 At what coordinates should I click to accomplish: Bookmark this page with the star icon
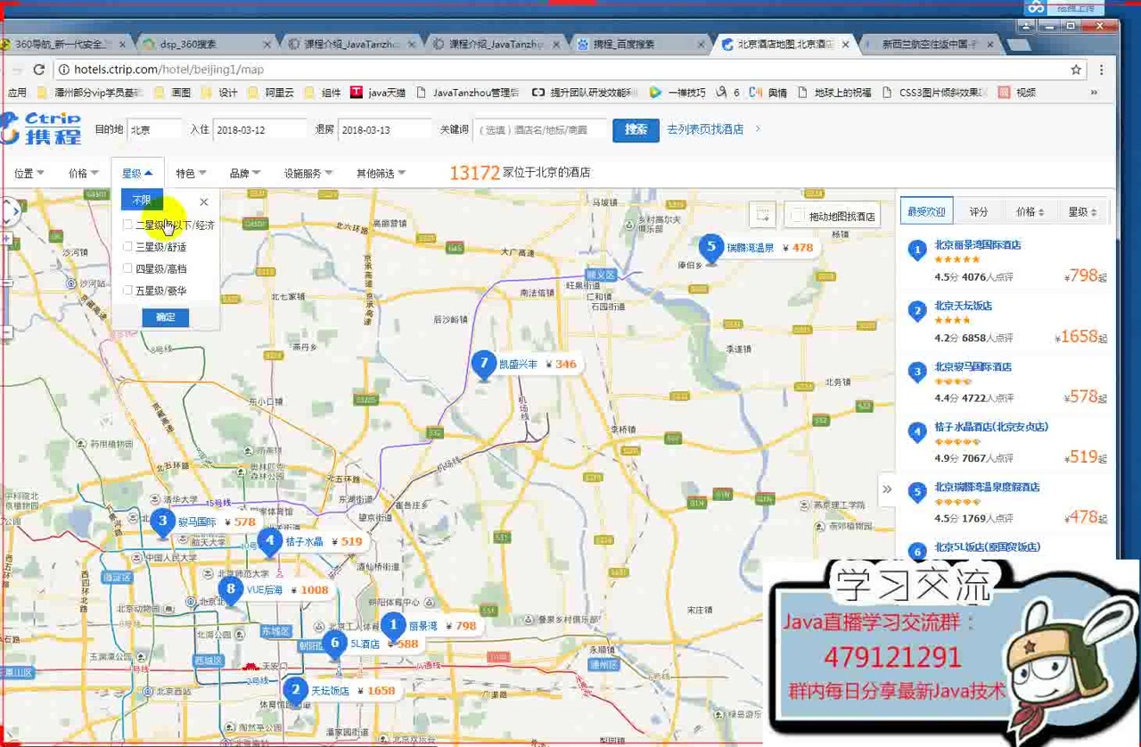click(x=1076, y=70)
